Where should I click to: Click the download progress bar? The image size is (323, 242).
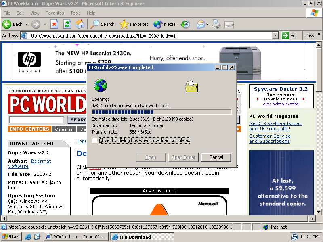click(x=161, y=112)
